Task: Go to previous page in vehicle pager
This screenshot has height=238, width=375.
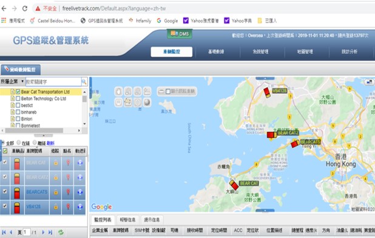Action: point(11,233)
